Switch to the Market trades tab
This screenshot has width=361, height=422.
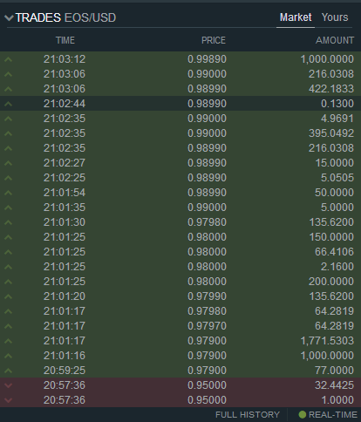pos(296,17)
